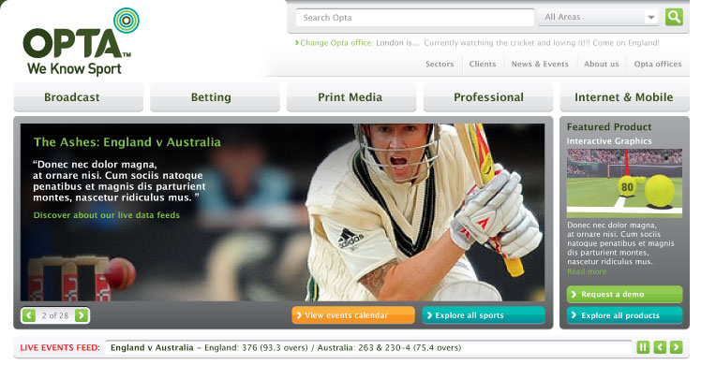Click Request a demo button
Screen dimensions: 701x365
[624, 294]
